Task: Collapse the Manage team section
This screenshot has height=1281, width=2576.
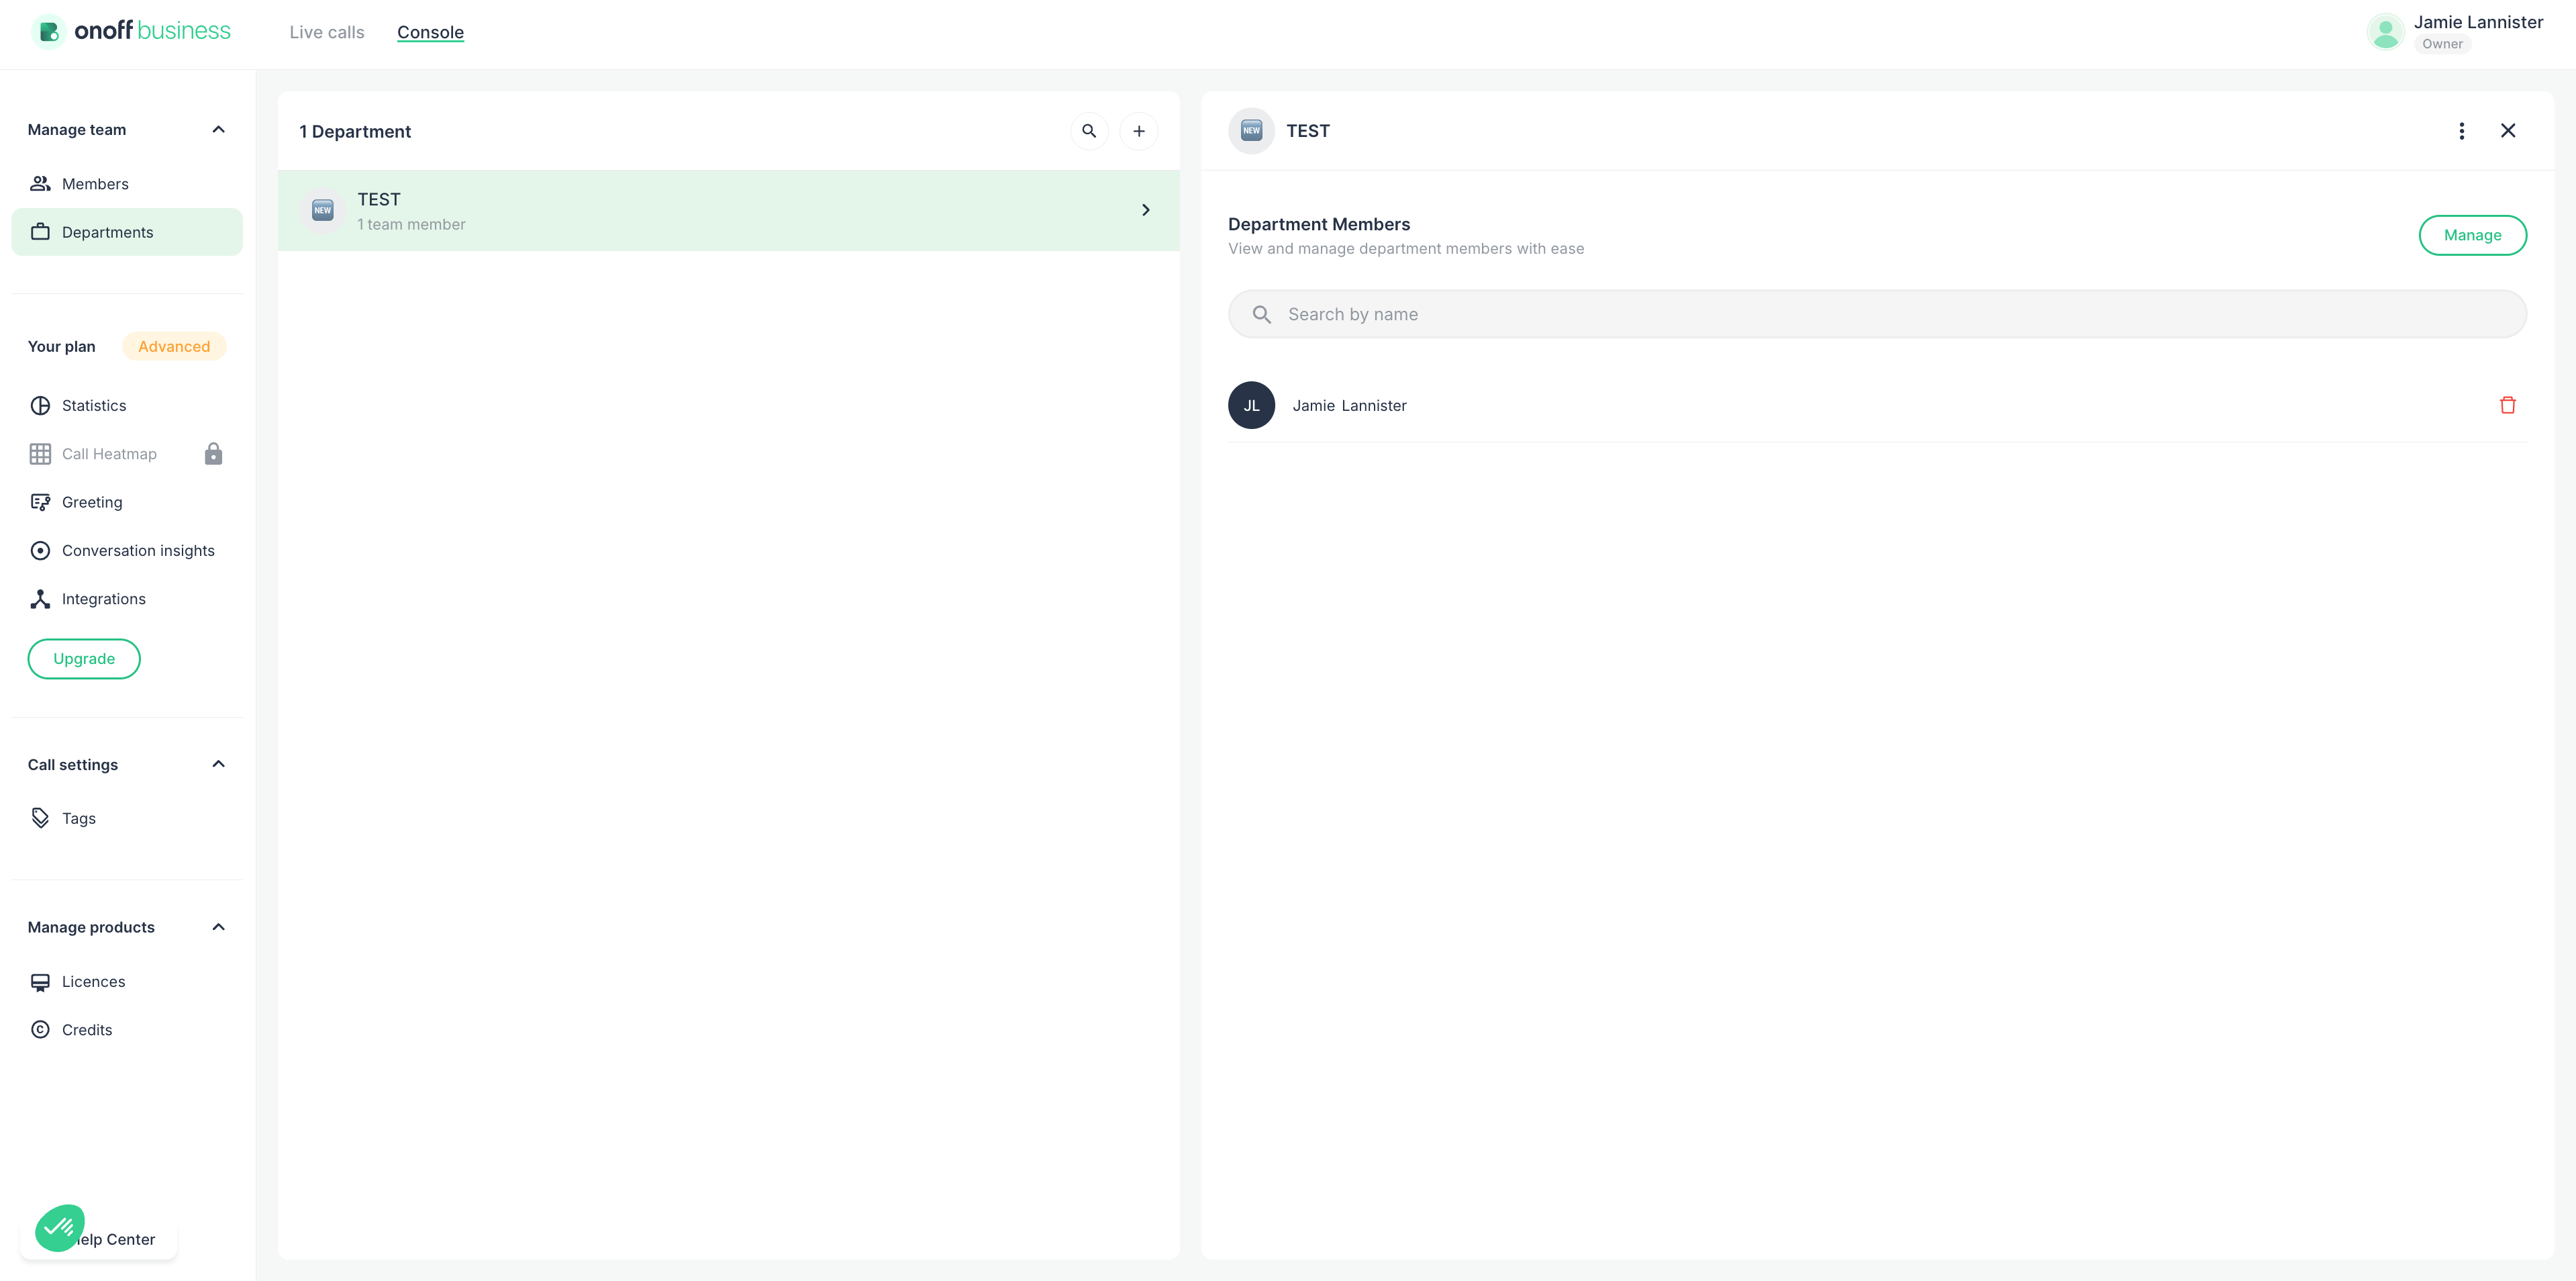Action: (x=219, y=130)
